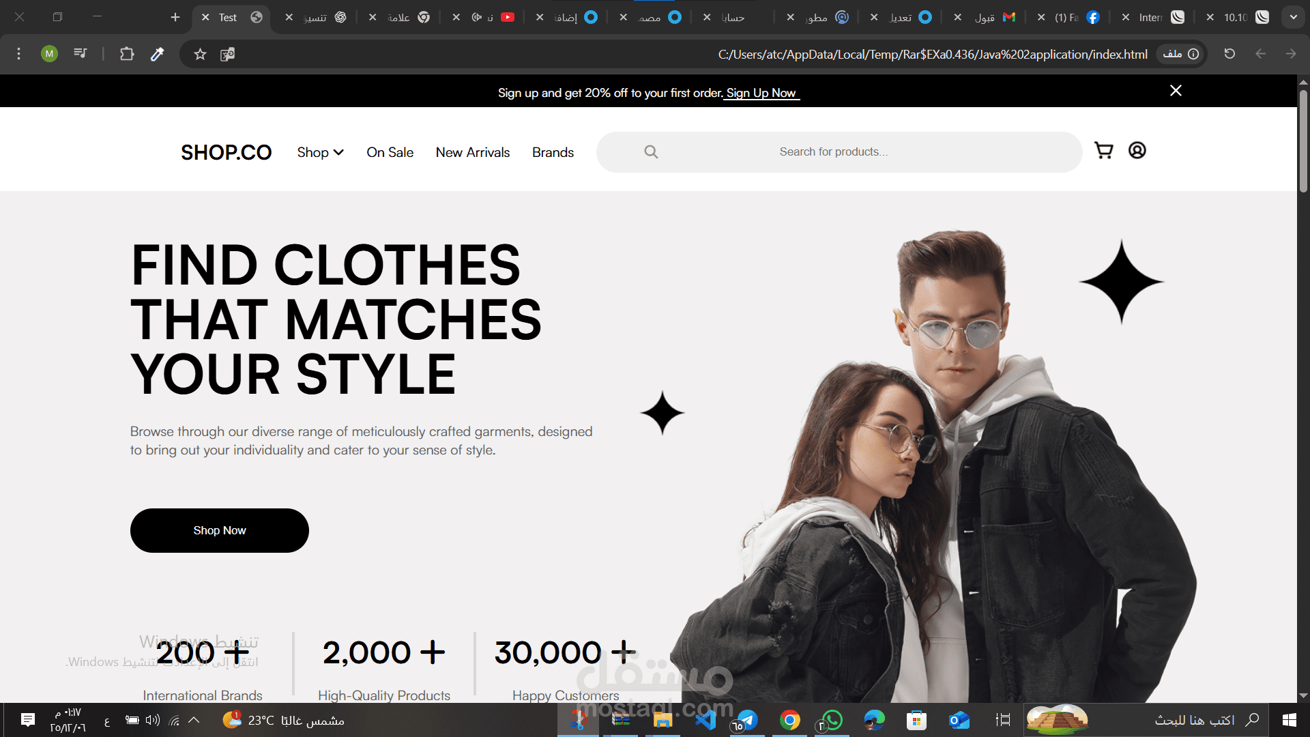Click the Shop Now button
Screen dimensions: 1310x737
coord(220,530)
